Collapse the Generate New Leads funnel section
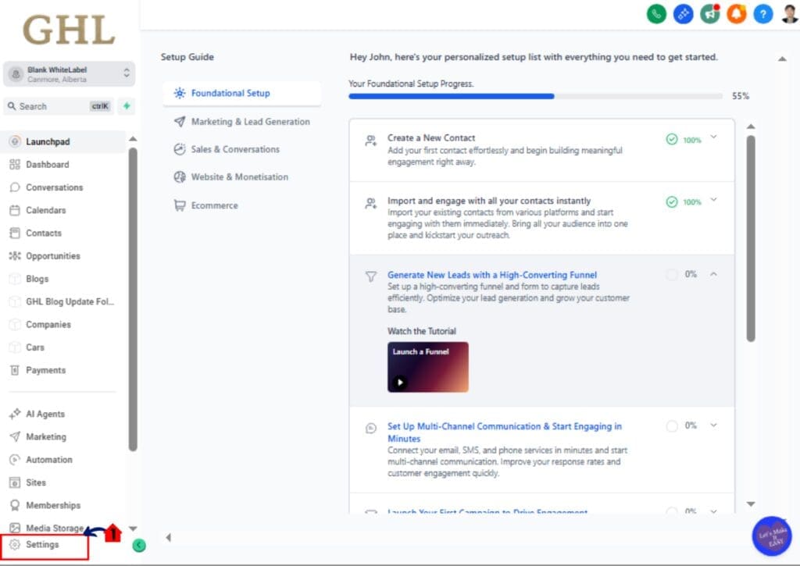The width and height of the screenshot is (800, 566). coord(712,274)
